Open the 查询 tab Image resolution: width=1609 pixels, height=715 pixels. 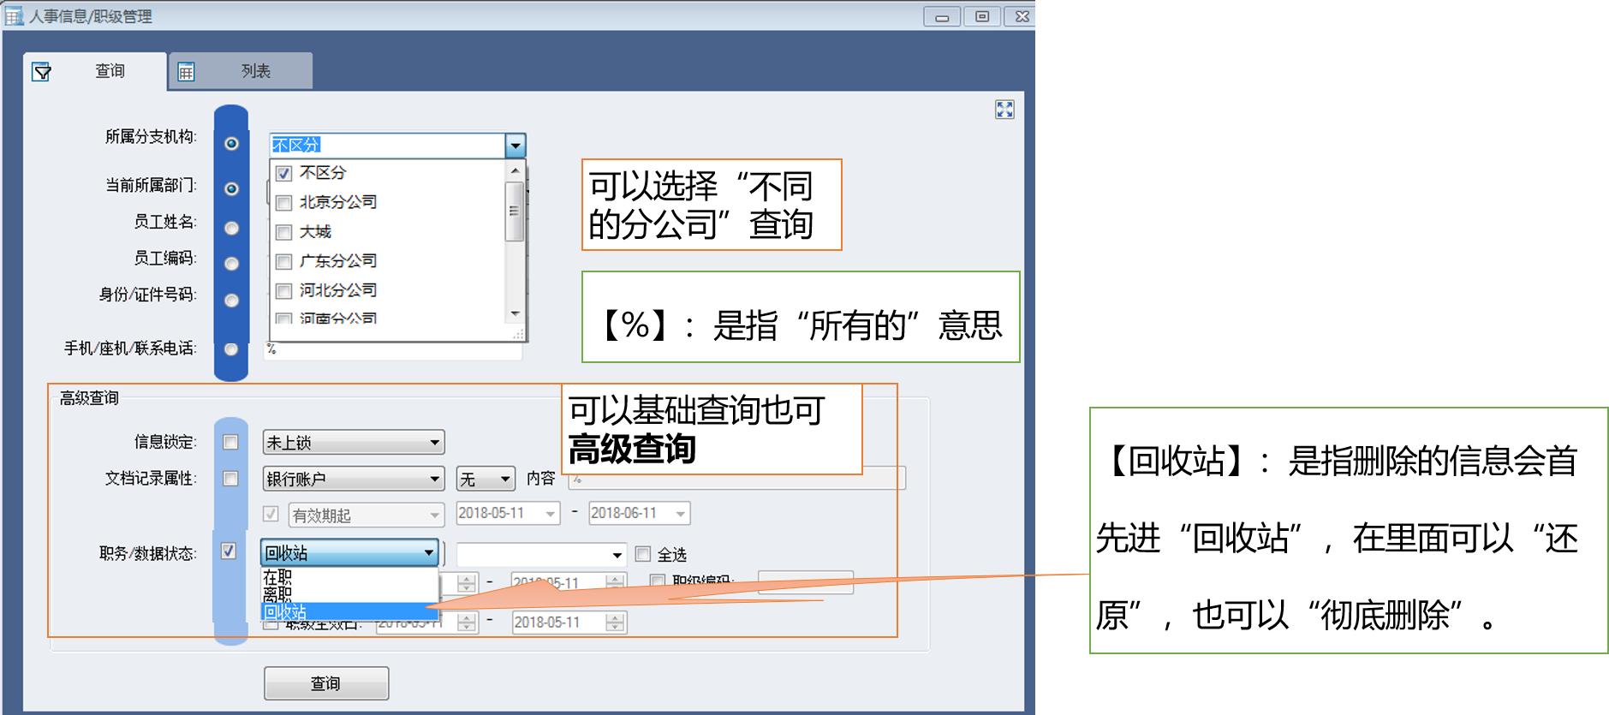point(109,71)
